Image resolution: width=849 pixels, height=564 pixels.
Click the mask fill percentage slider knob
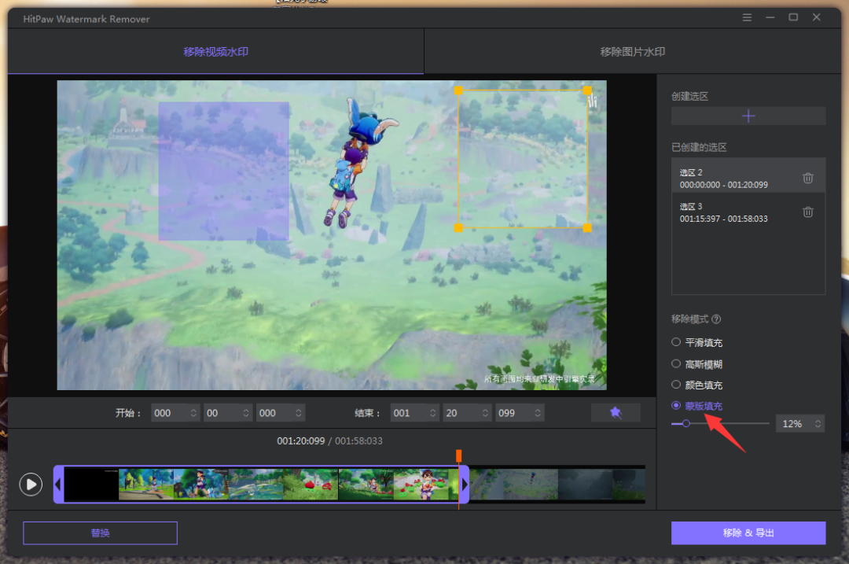point(686,424)
